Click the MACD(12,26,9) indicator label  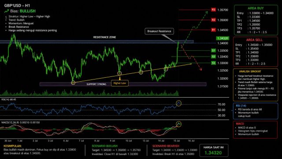pyautogui.click(x=21, y=122)
